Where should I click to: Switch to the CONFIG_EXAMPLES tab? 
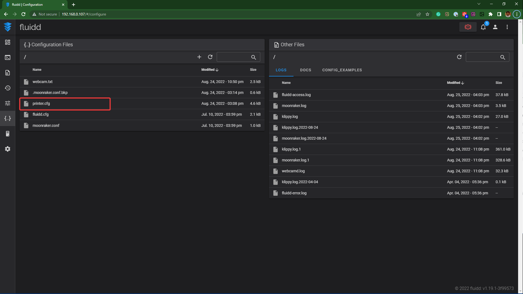tap(342, 70)
